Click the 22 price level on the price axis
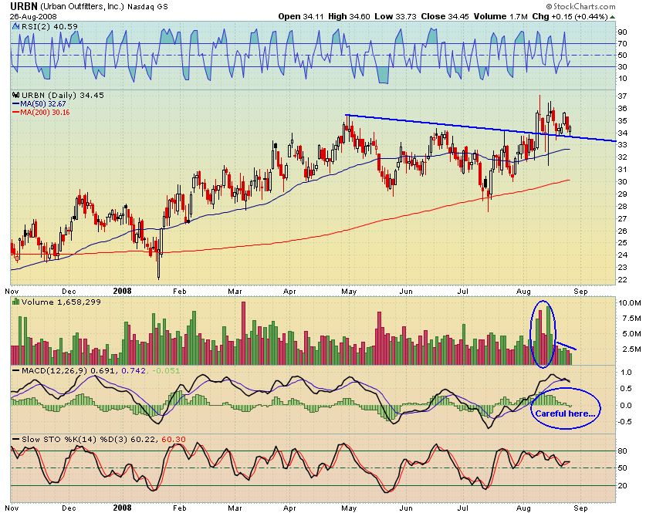This screenshot has width=646, height=513. pyautogui.click(x=622, y=279)
